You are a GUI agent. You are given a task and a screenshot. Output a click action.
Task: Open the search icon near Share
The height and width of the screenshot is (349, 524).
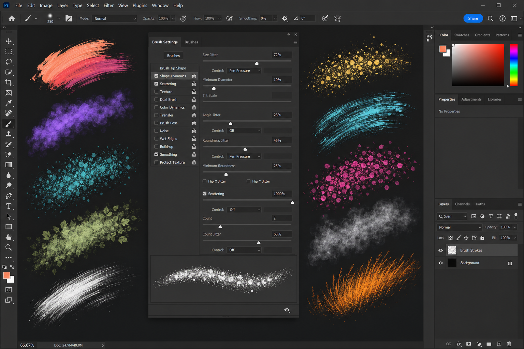tap(490, 18)
